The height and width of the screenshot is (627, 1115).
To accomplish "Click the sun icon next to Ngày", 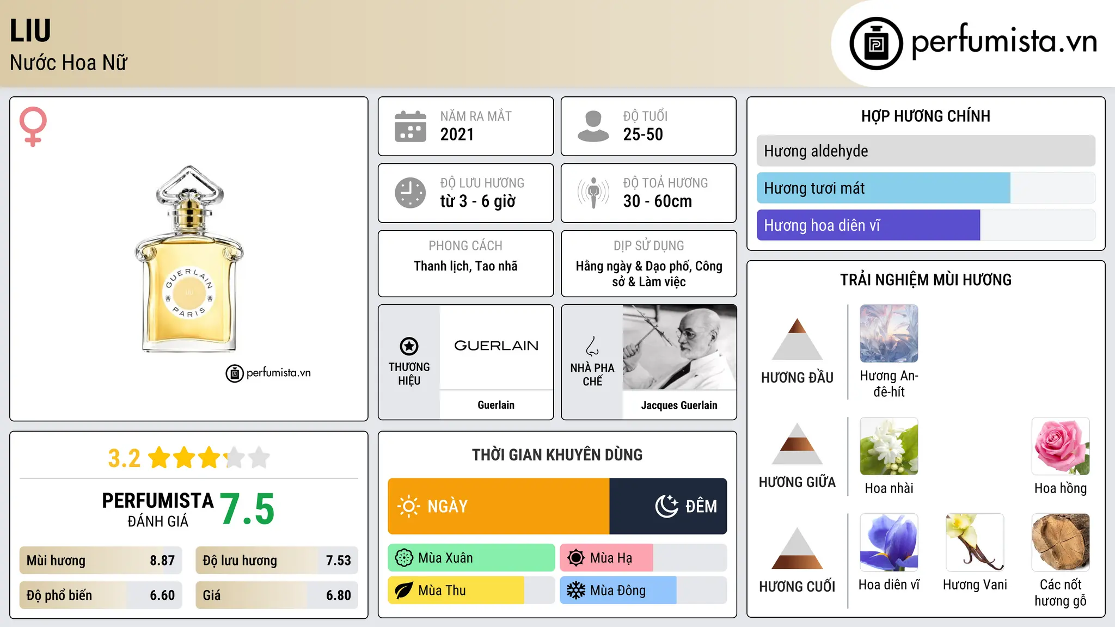I will tap(408, 506).
